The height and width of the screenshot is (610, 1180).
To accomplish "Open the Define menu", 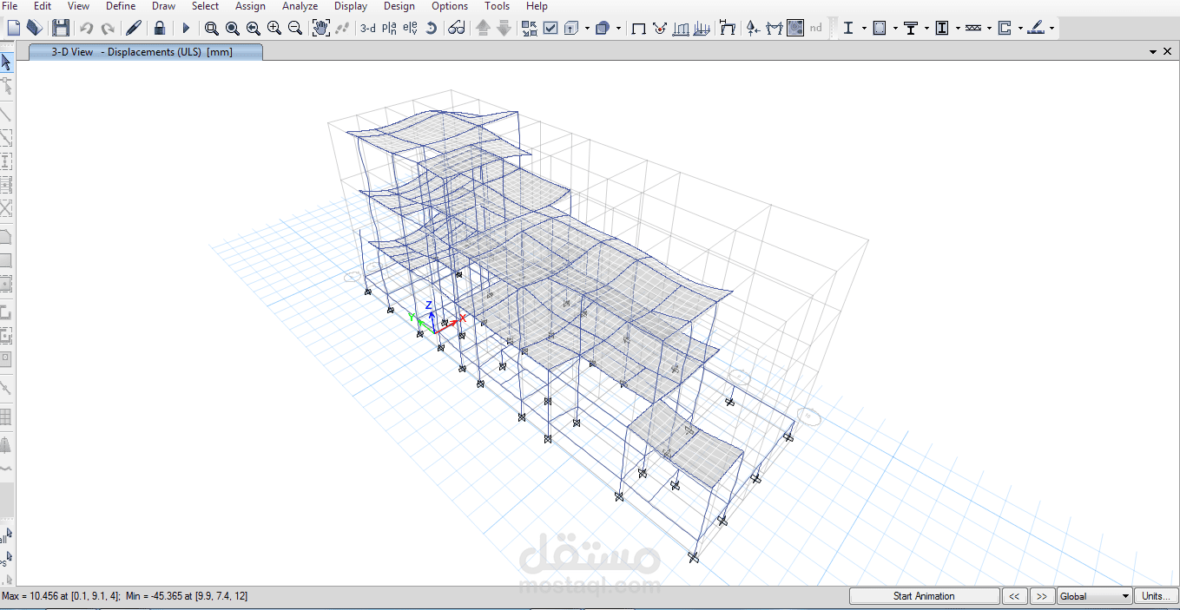I will tap(121, 6).
